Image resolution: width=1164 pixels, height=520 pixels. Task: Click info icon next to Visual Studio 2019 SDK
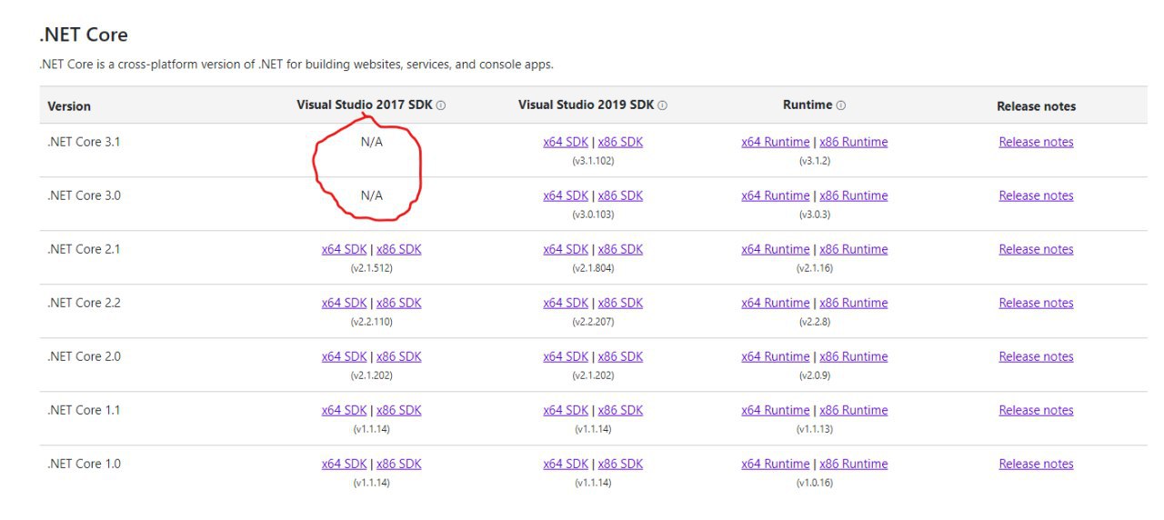click(x=662, y=105)
